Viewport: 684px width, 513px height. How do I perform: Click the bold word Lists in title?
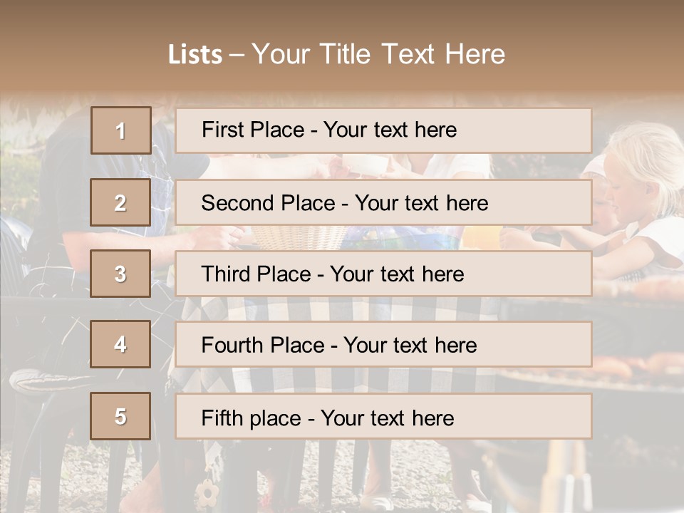coord(195,55)
